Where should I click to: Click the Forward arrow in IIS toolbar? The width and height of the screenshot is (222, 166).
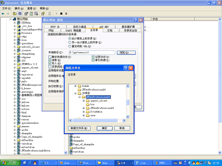8,14
